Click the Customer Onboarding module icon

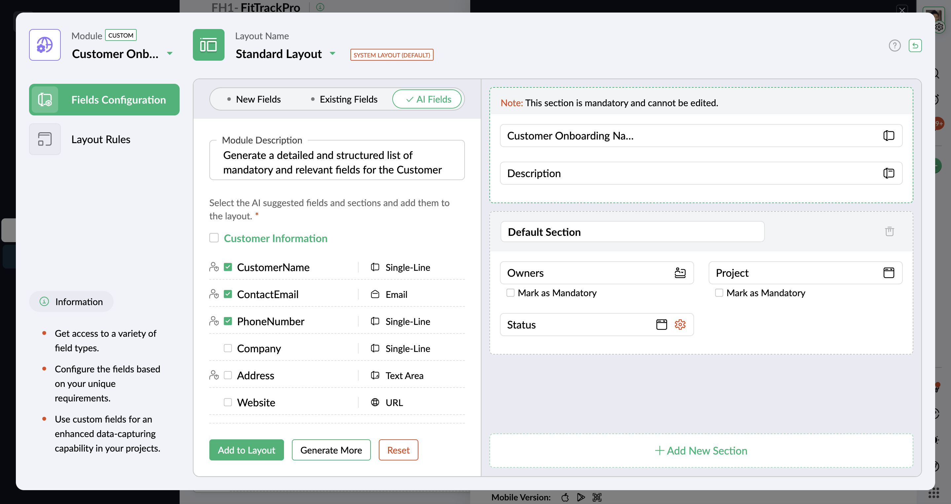click(45, 45)
